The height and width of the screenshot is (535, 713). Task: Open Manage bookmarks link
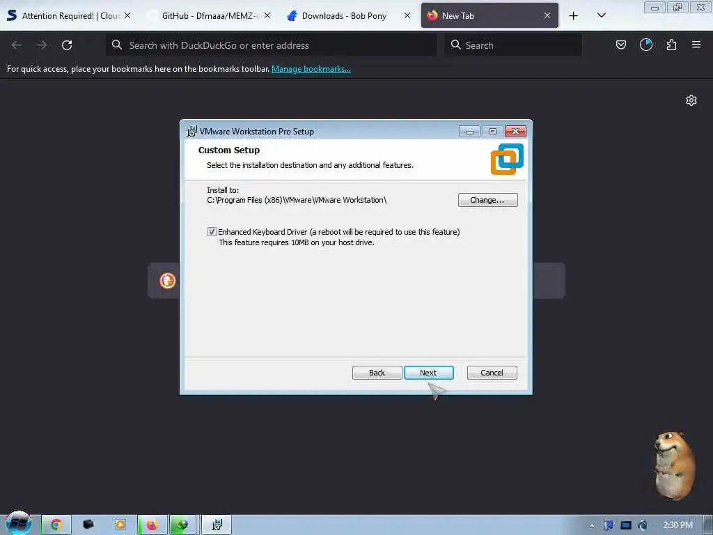coord(311,69)
